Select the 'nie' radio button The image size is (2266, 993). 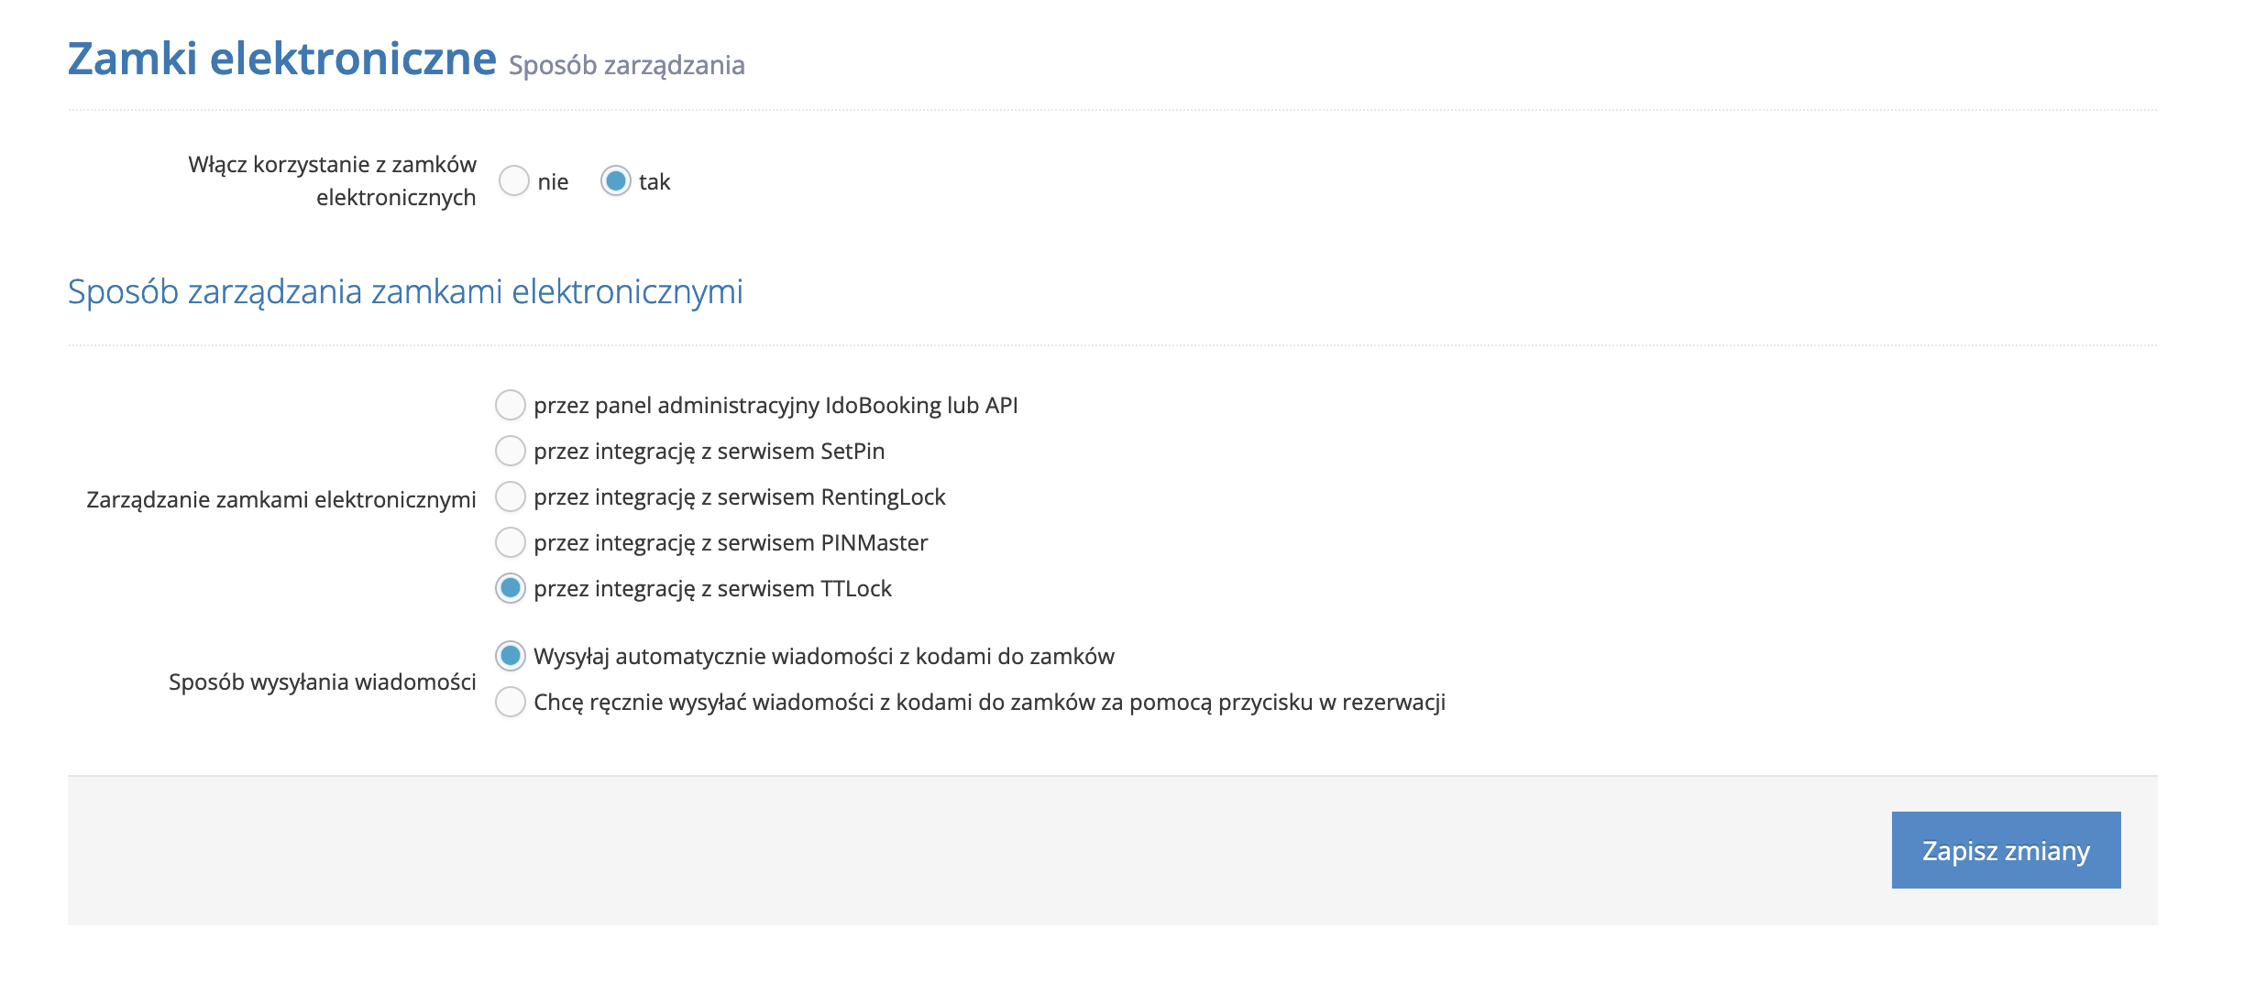[x=514, y=181]
